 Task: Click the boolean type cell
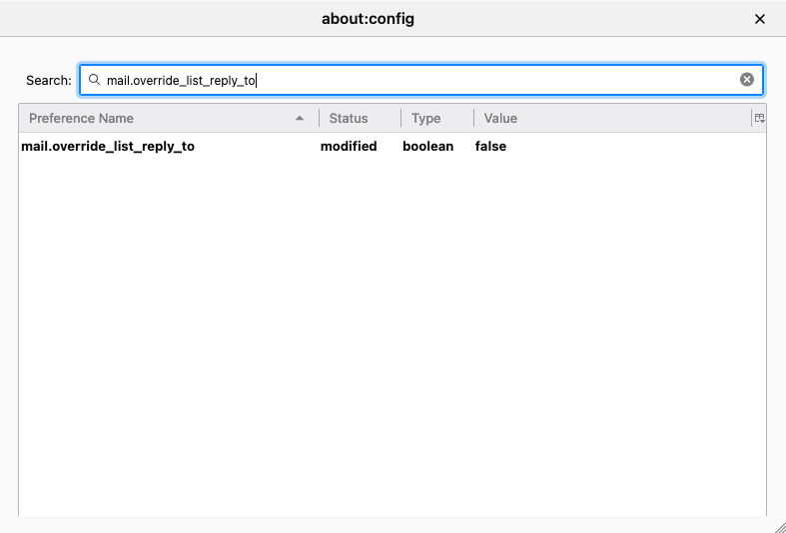427,147
